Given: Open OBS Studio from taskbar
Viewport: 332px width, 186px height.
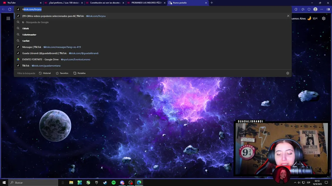Looking at the screenshot, I should [130, 183].
